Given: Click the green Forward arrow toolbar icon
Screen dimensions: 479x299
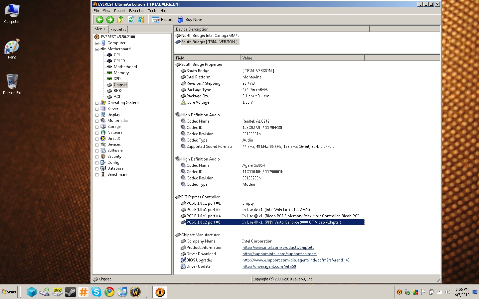Looking at the screenshot, I should click(110, 20).
